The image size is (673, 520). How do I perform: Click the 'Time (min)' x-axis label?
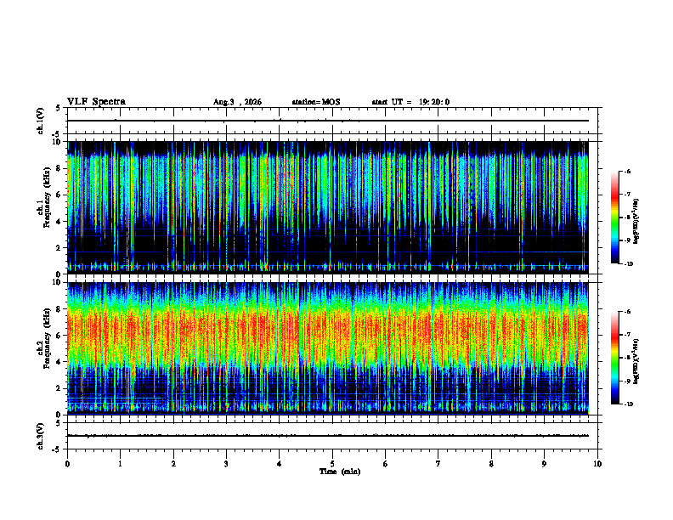point(340,472)
